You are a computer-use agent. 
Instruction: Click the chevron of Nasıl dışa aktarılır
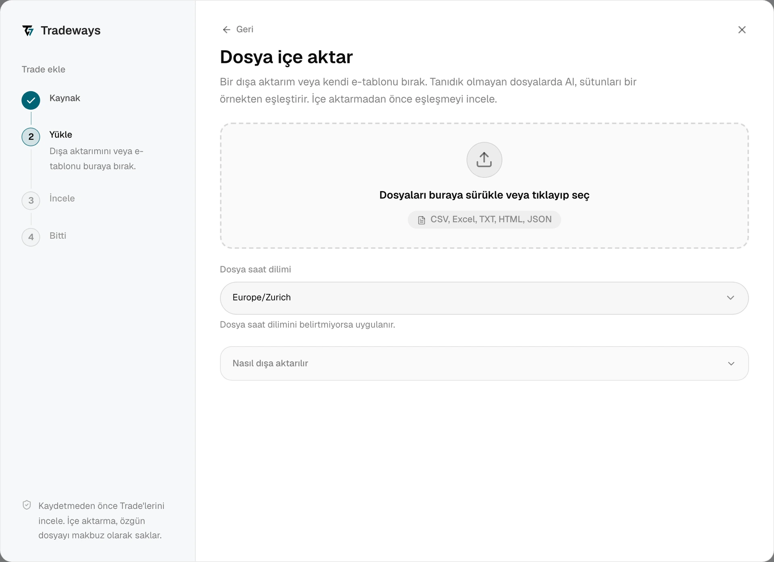tap(731, 364)
